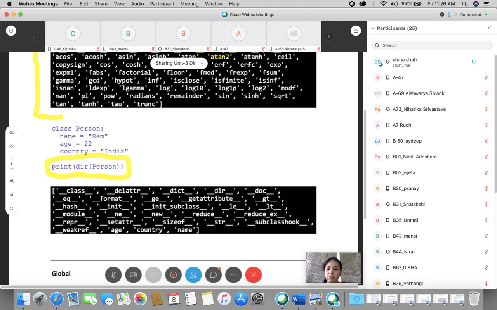The height and width of the screenshot is (310, 497).
Task: Toggle mute for A73_Niharika Srivastava
Action: (x=486, y=109)
